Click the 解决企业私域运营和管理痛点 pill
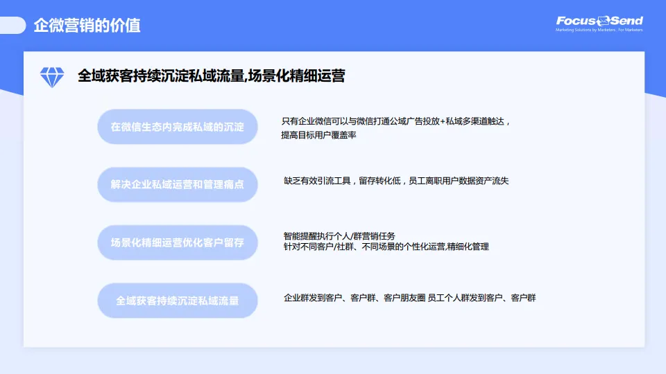Screen dimensions: 666x374 coord(178,184)
